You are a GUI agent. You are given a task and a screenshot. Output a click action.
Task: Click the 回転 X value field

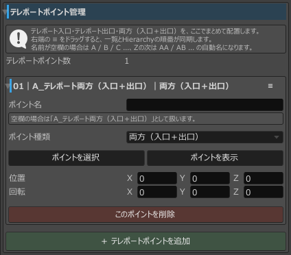(x=157, y=192)
